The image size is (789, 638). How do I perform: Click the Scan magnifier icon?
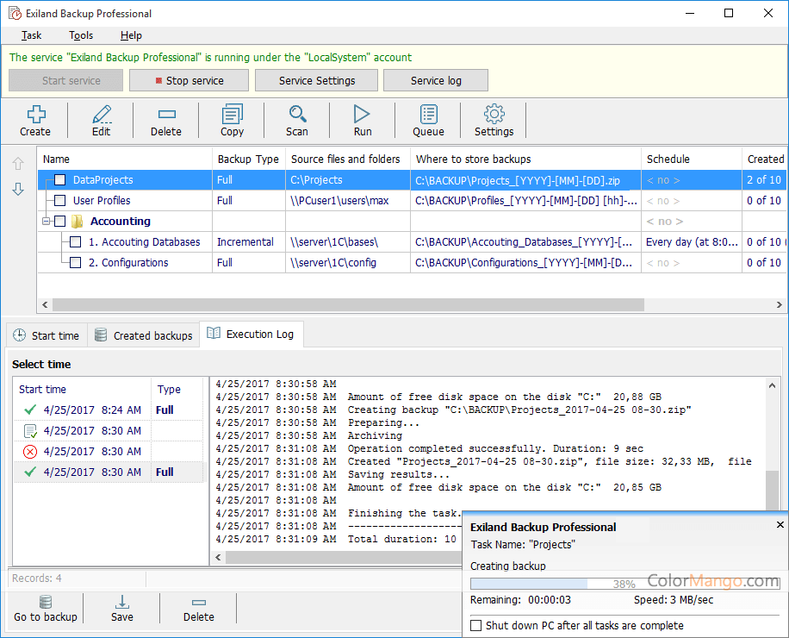(297, 115)
